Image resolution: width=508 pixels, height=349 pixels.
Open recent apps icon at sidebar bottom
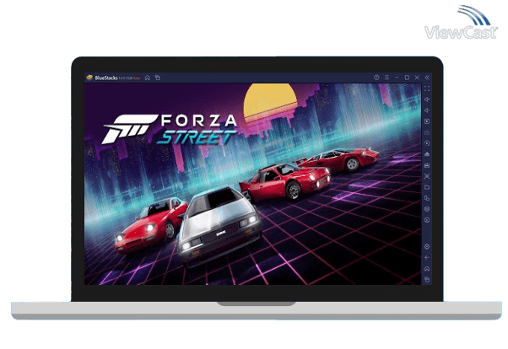[427, 279]
